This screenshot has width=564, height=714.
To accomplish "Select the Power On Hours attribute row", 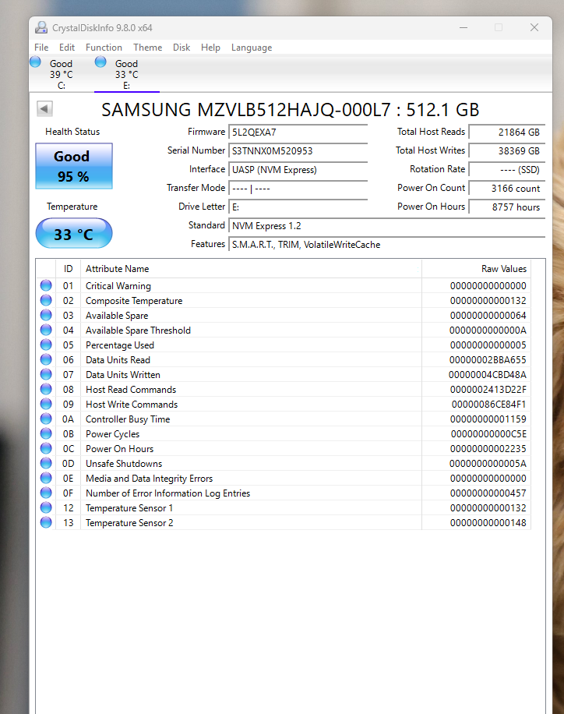I will (x=283, y=448).
